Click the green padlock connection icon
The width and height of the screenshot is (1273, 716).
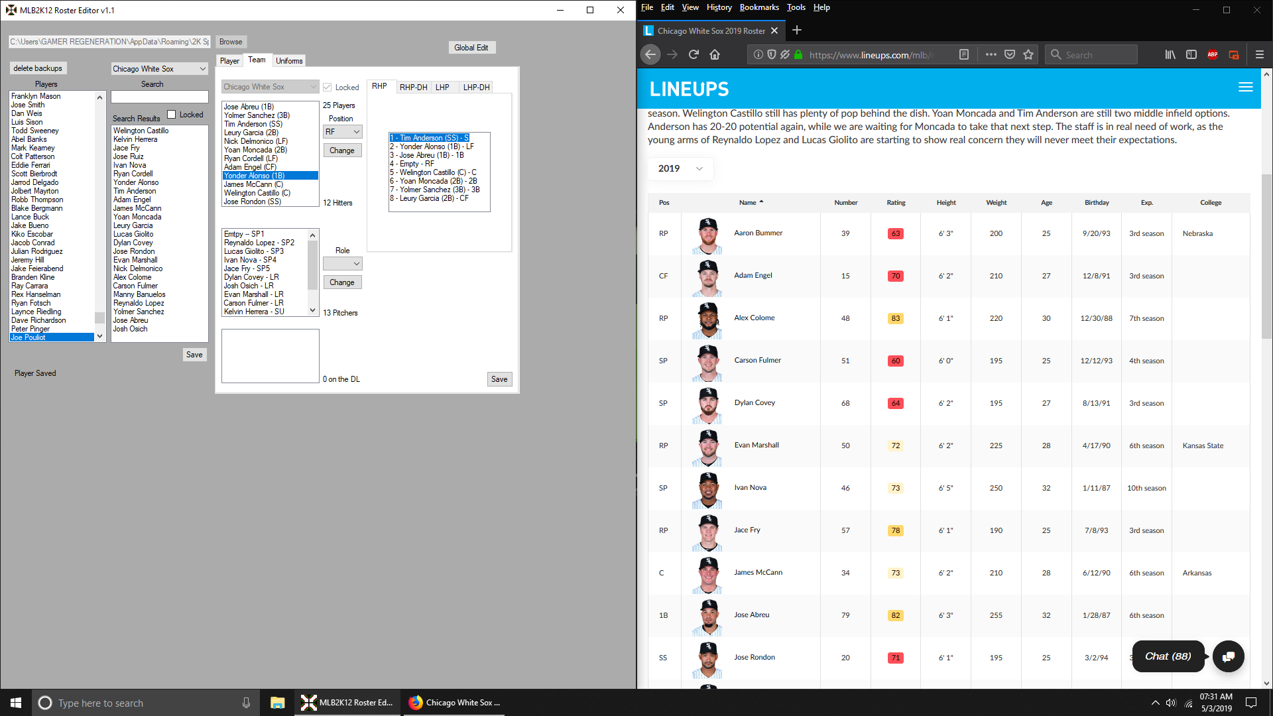click(798, 55)
